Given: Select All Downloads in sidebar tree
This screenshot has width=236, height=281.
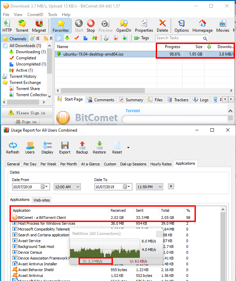Looking at the screenshot, I should click(x=25, y=46).
